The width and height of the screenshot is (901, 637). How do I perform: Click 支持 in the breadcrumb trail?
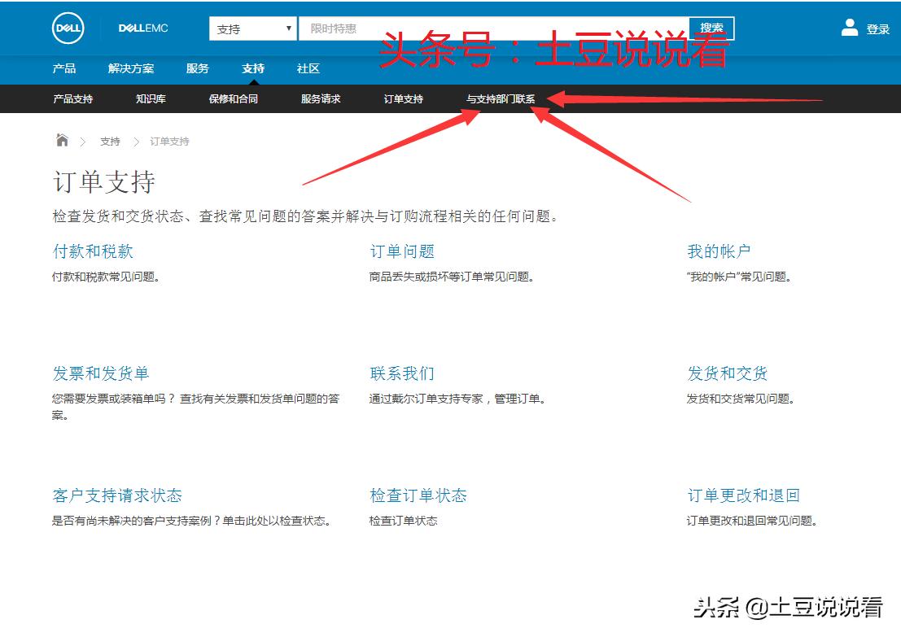(109, 141)
